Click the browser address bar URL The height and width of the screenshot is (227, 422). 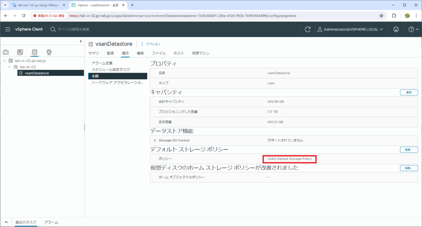182,16
